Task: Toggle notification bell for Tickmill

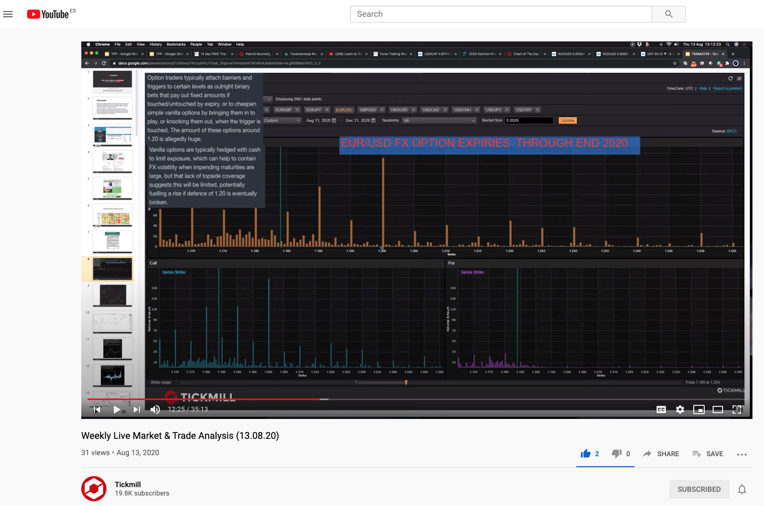Action: pos(742,489)
